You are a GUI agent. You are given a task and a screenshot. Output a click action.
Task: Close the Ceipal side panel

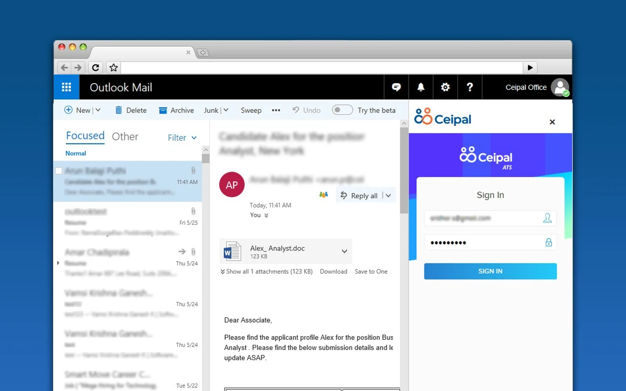(x=552, y=122)
